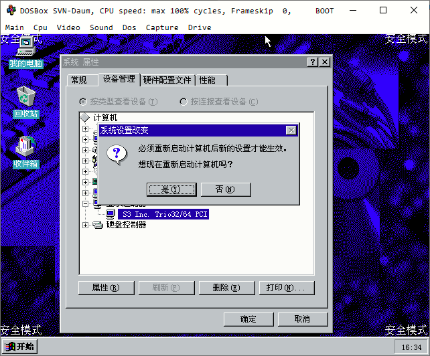Click the question mark icon in the dialog
Viewport: 430px width, 356px height.
click(x=117, y=155)
